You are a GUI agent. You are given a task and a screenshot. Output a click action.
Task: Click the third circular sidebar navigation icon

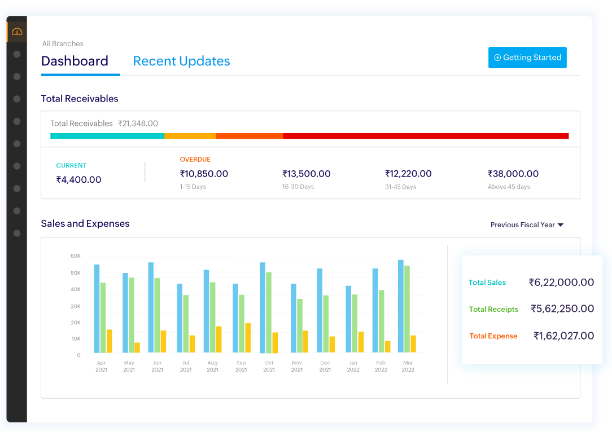17,99
